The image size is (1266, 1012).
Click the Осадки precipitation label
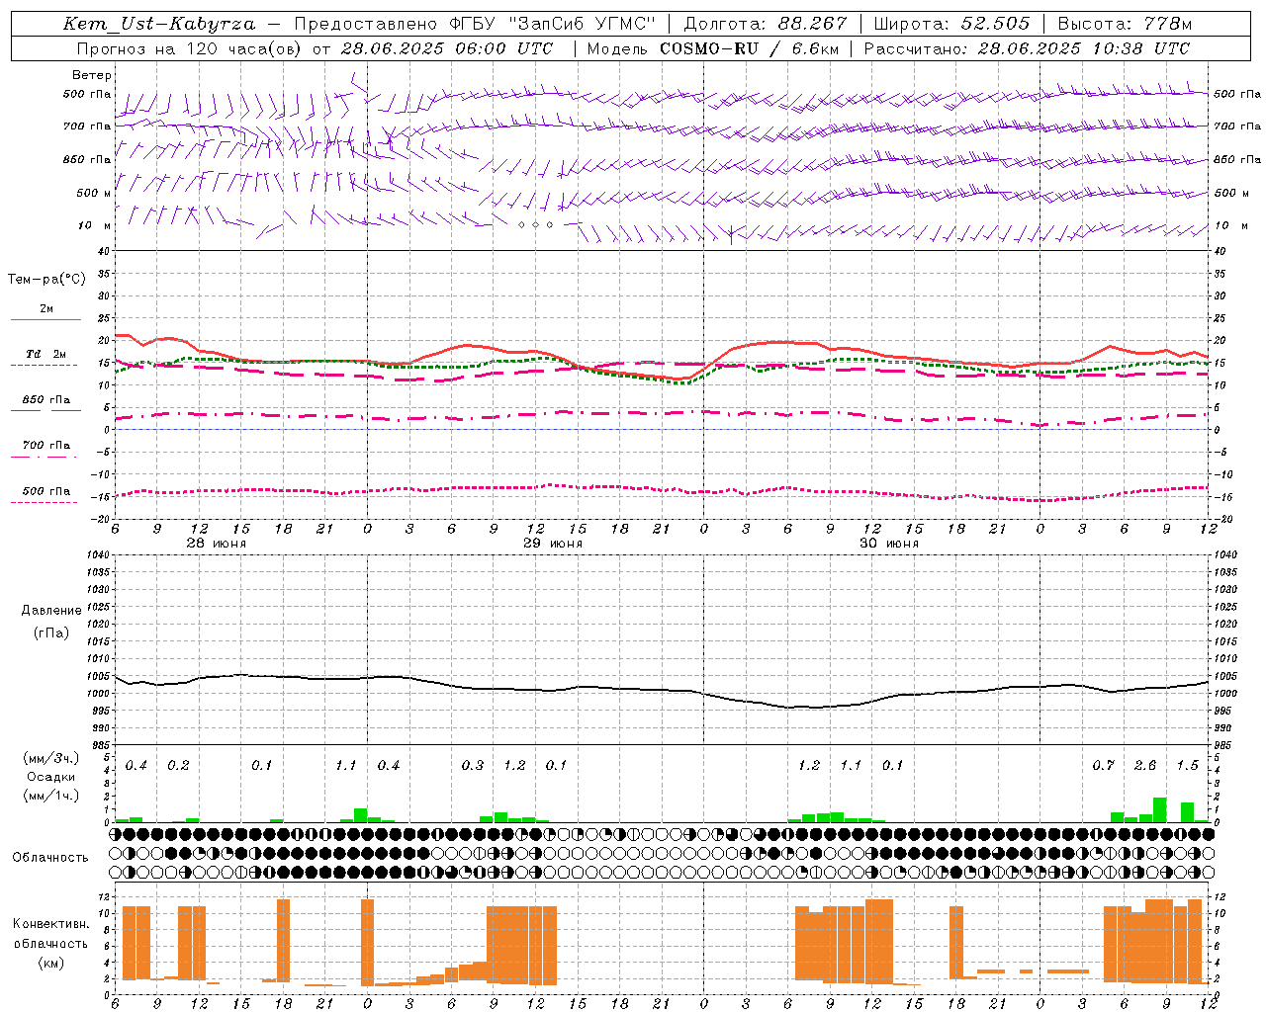(x=51, y=777)
